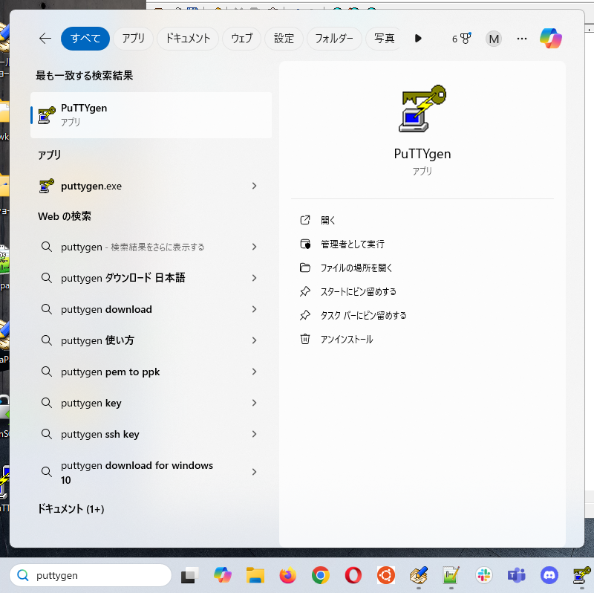Search web for puttygen download
The height and width of the screenshot is (593, 594).
pos(151,309)
